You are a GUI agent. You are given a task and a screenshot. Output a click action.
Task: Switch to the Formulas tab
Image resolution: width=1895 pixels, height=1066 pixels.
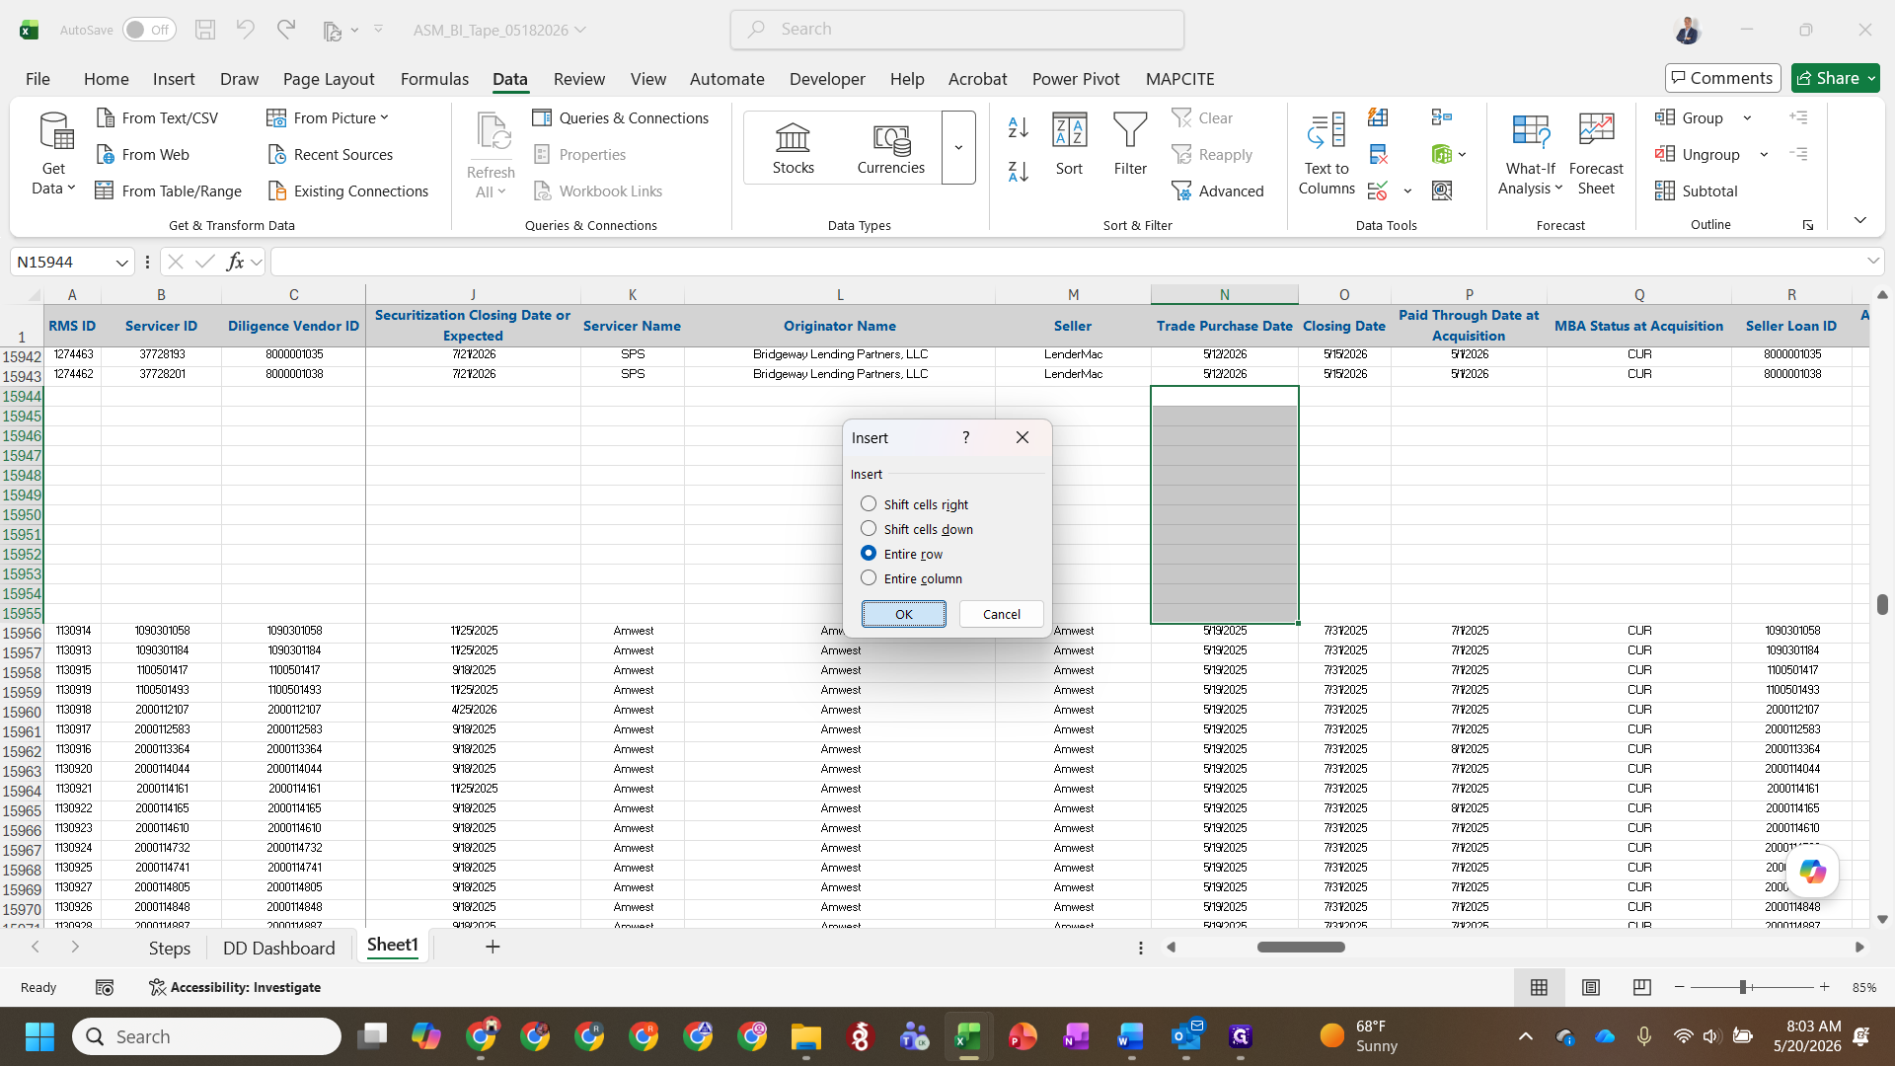coord(434,78)
